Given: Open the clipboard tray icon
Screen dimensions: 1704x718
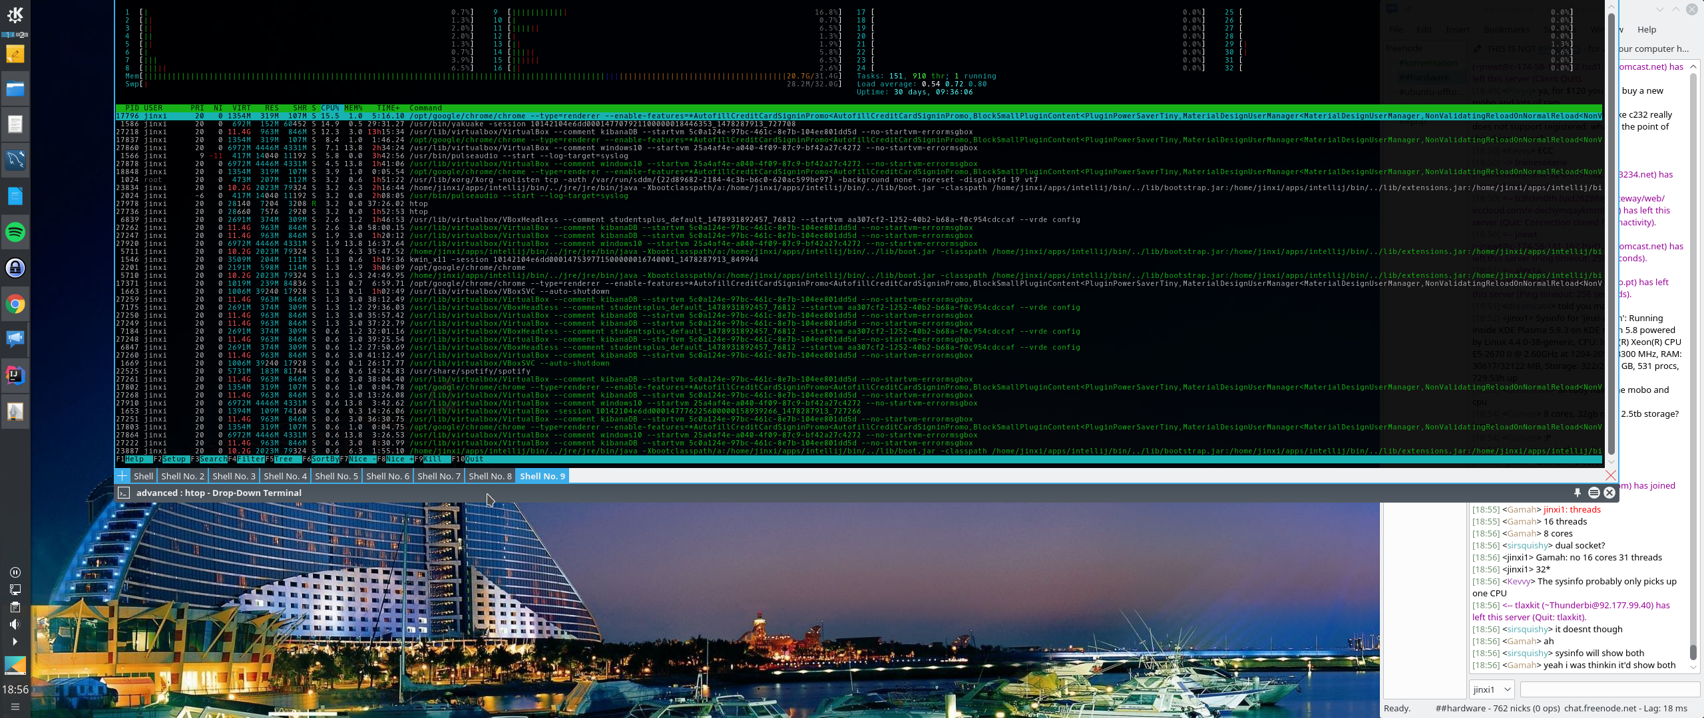Looking at the screenshot, I should (x=15, y=607).
